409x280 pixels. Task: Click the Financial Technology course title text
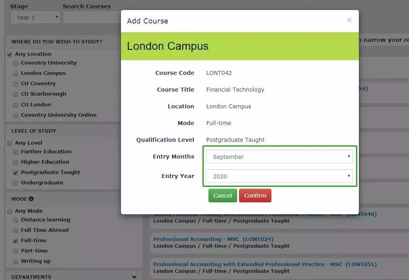[235, 90]
